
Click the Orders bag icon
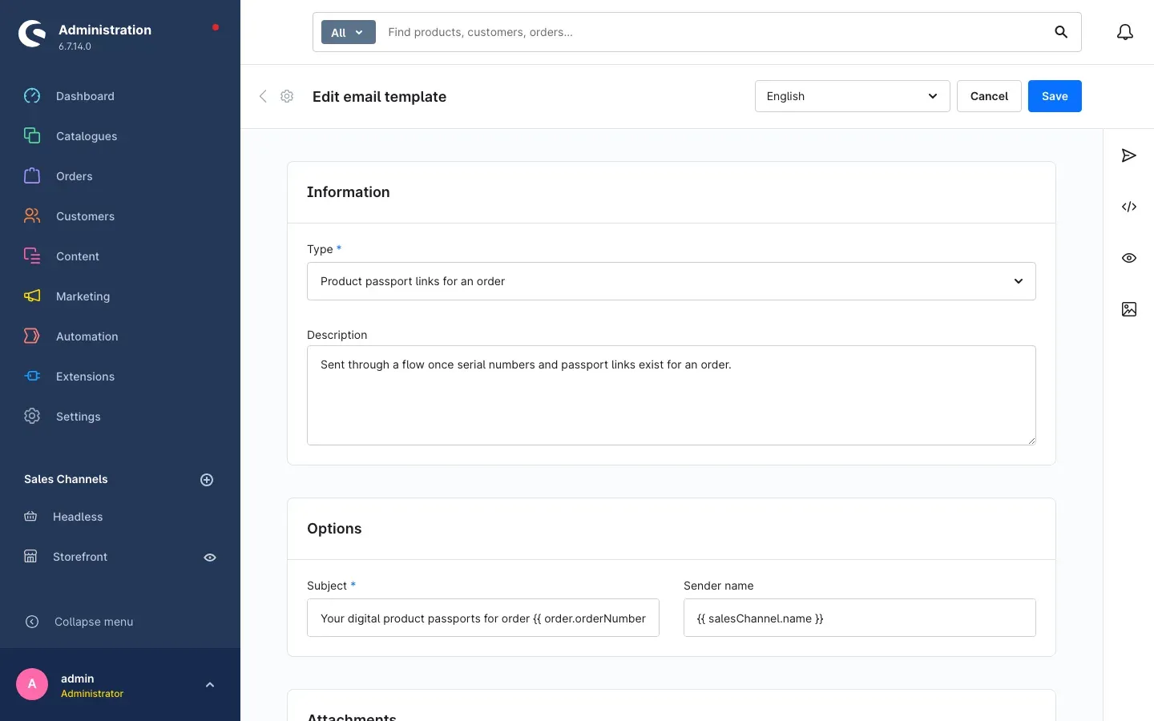point(32,176)
